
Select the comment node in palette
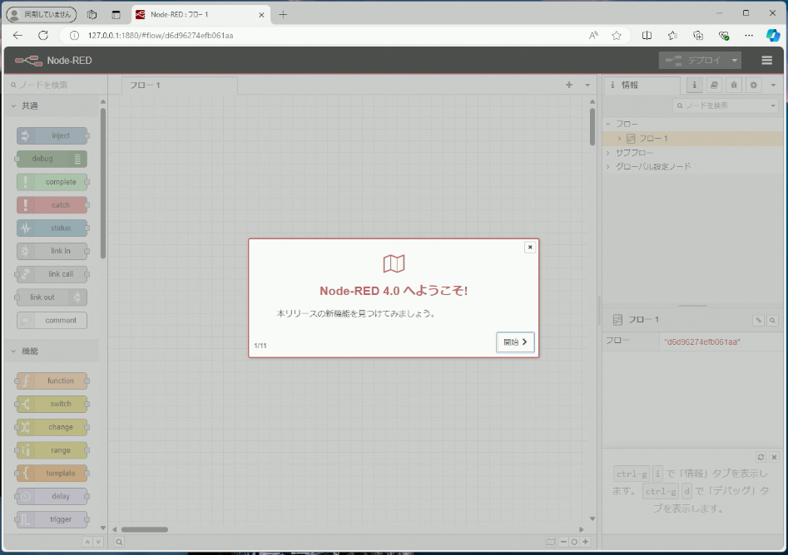point(52,320)
